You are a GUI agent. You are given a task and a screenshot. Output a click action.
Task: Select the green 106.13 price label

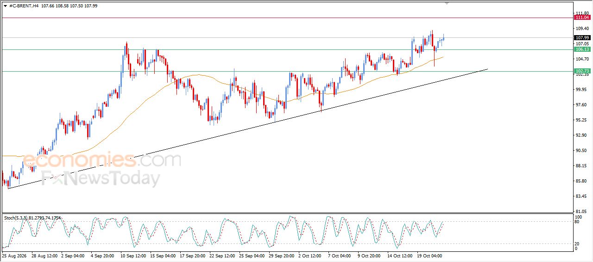[x=582, y=49]
